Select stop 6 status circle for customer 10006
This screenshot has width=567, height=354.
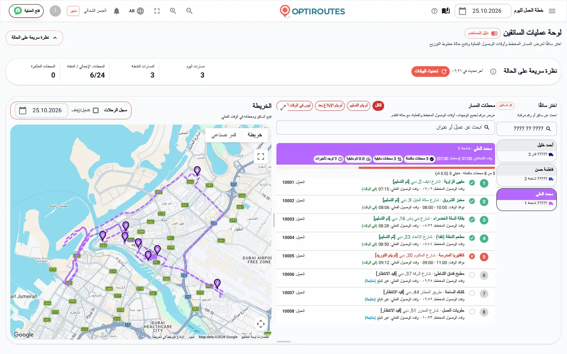coord(472,275)
